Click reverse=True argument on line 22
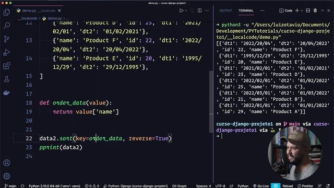334x188 pixels. point(148,138)
